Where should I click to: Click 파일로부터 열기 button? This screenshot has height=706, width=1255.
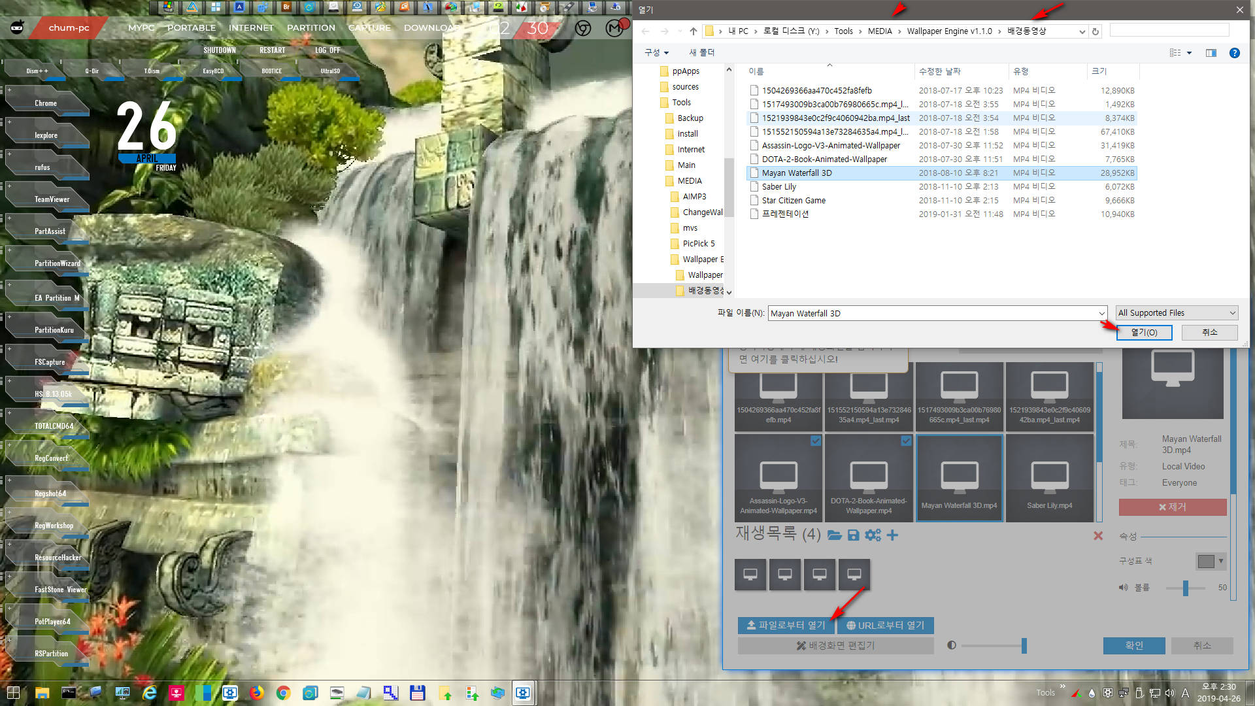[786, 626]
